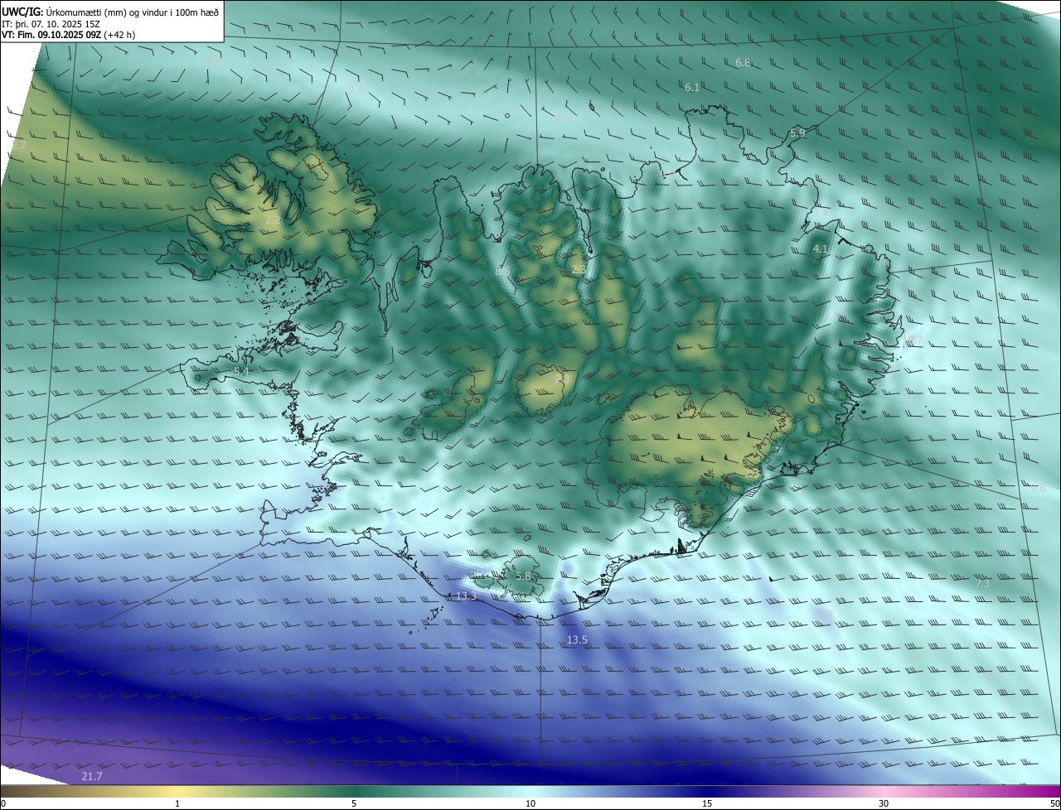Click the 1 tick on the color scale
Screen dimensions: 1061x810
coord(177,803)
